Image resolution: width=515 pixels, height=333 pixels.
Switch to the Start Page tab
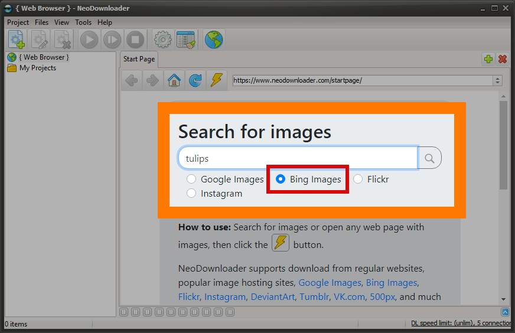pos(139,59)
